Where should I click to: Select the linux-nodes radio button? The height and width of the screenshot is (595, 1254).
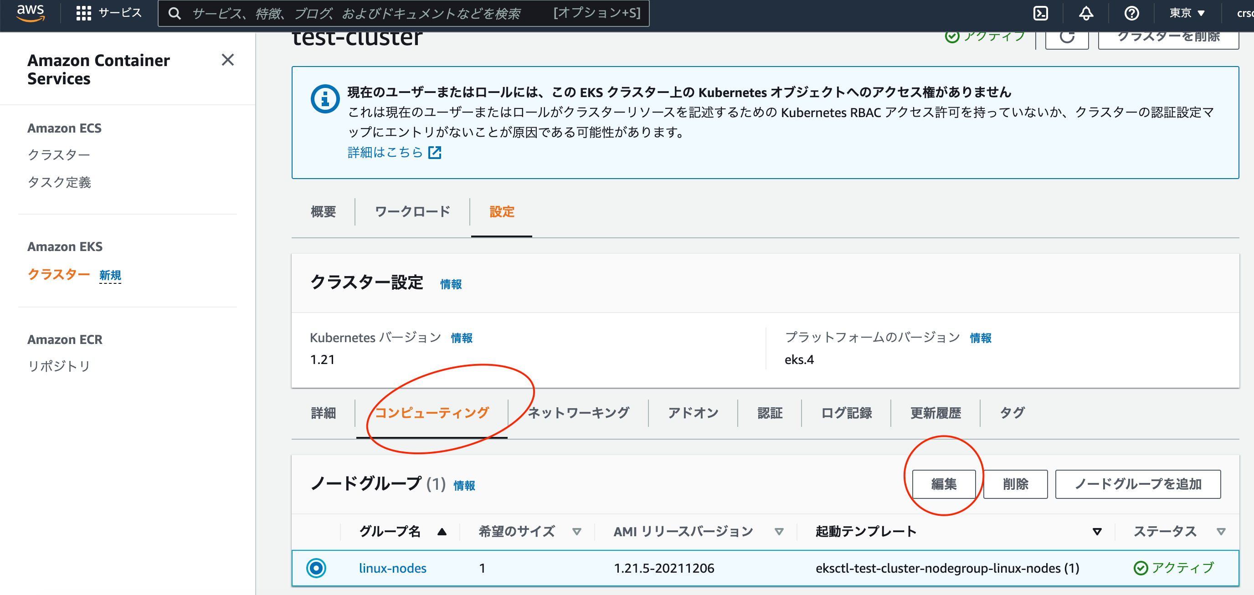pyautogui.click(x=317, y=568)
